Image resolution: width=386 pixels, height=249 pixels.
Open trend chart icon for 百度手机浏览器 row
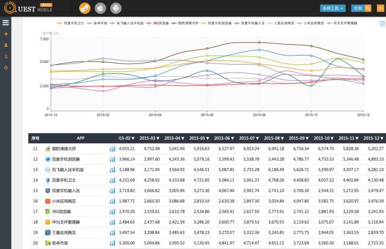click(x=113, y=160)
